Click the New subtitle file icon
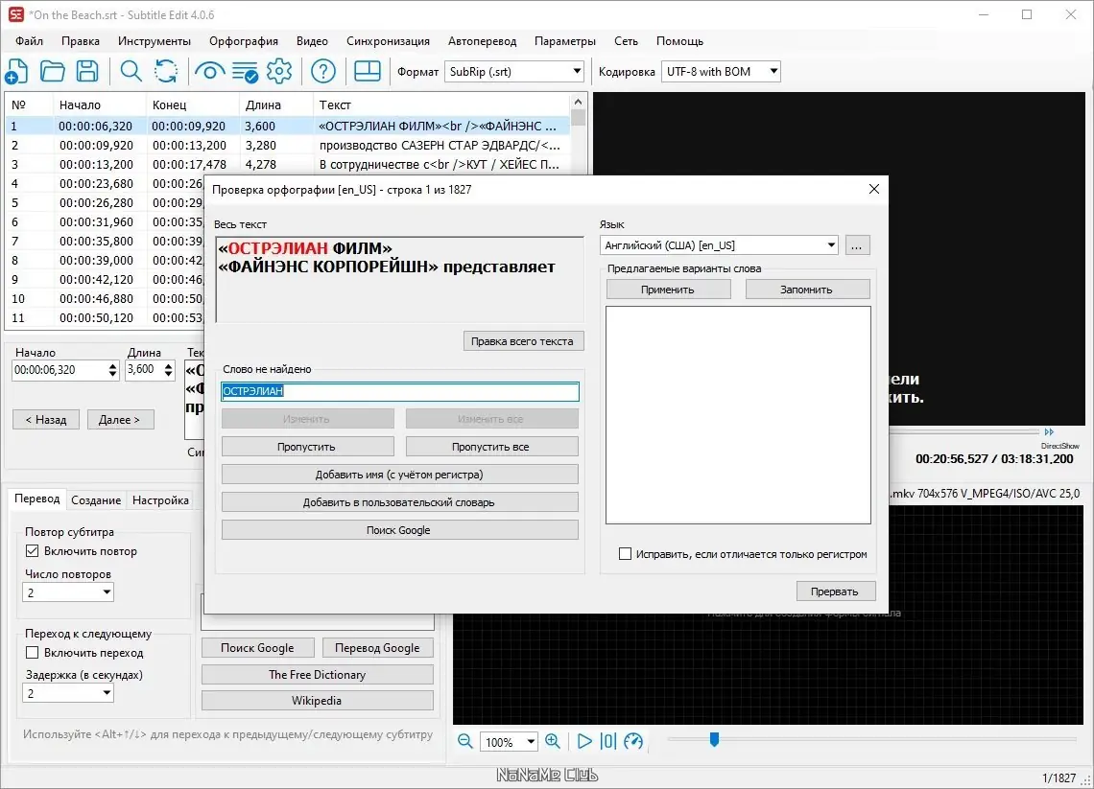This screenshot has height=789, width=1094. (x=16, y=71)
